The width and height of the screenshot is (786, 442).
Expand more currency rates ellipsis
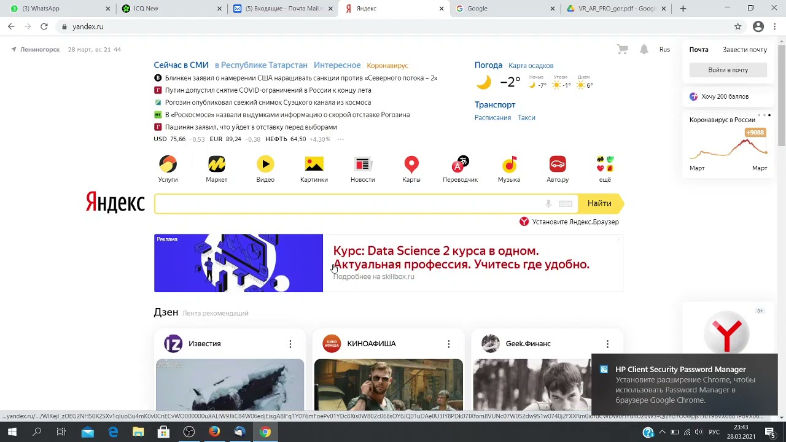pyautogui.click(x=340, y=139)
